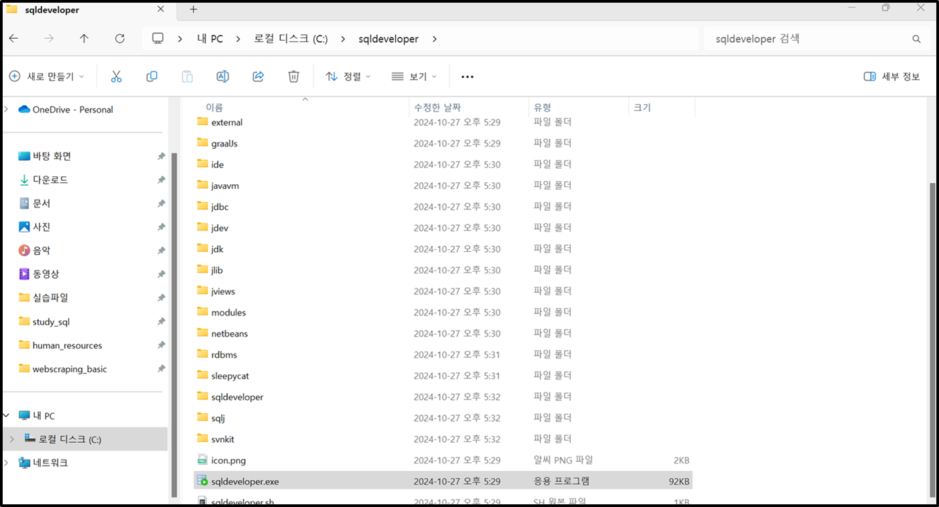The image size is (939, 507).
Task: Select the sleepycat folder icon
Action: coord(202,375)
